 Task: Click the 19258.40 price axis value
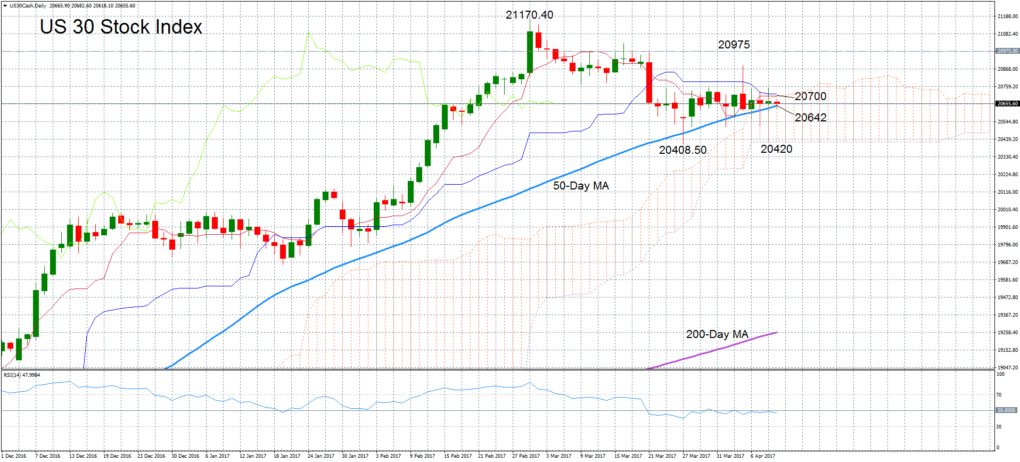click(1007, 333)
